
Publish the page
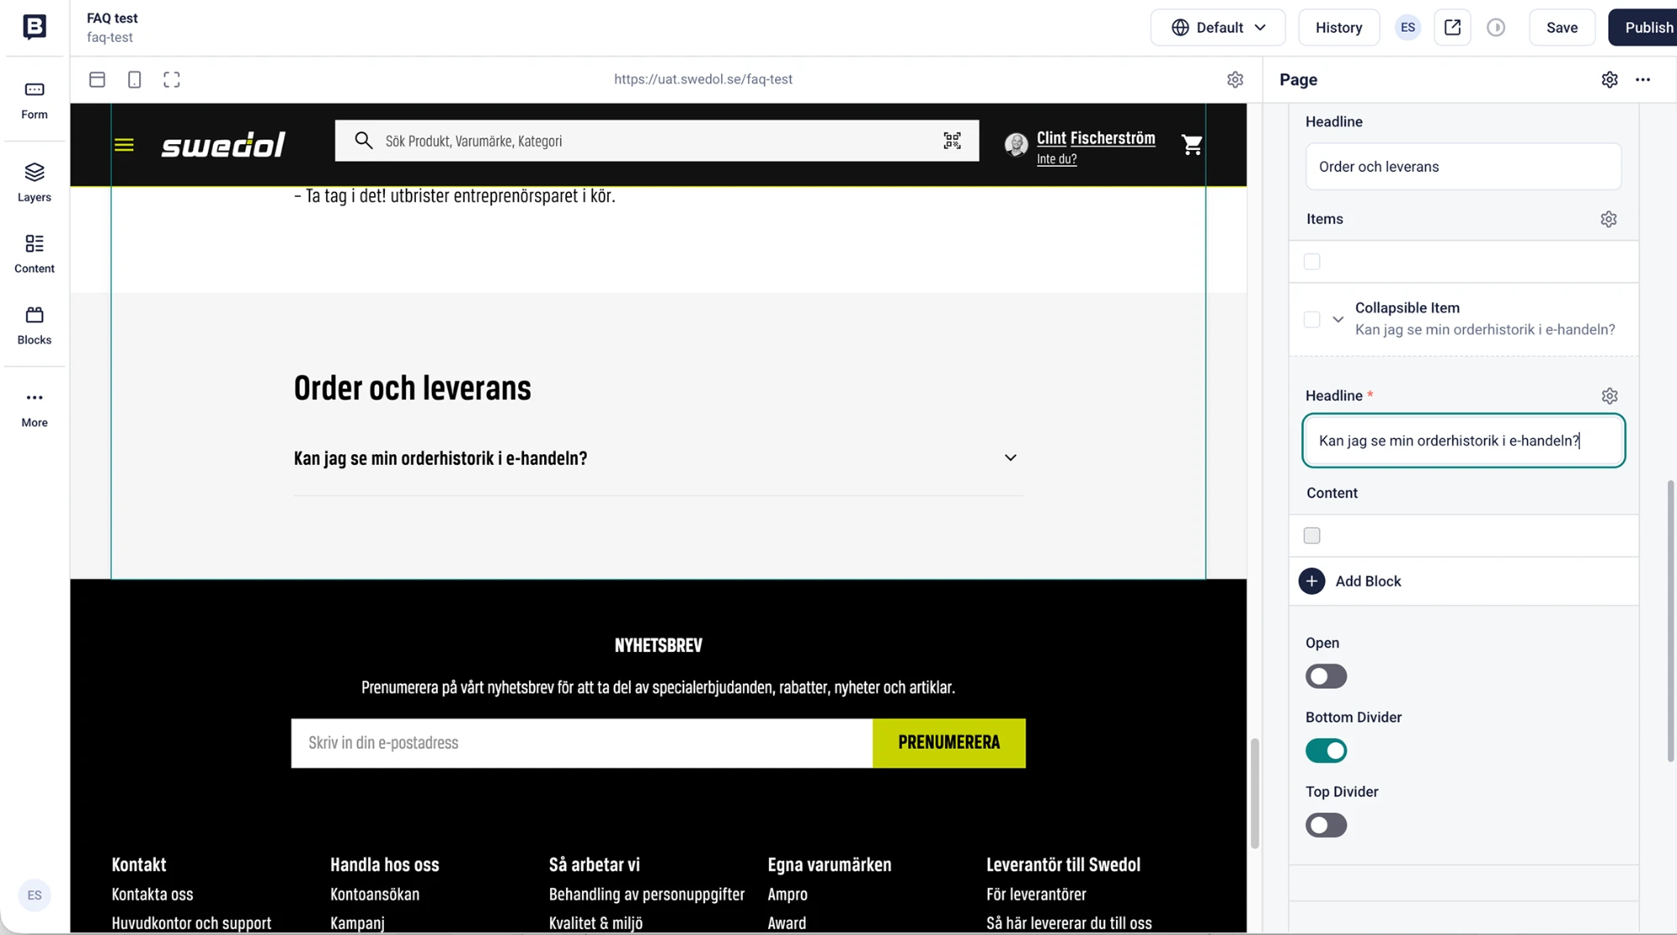(x=1644, y=28)
